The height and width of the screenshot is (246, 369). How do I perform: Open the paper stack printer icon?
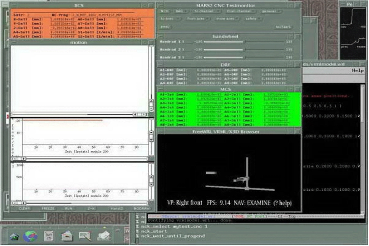point(104,236)
